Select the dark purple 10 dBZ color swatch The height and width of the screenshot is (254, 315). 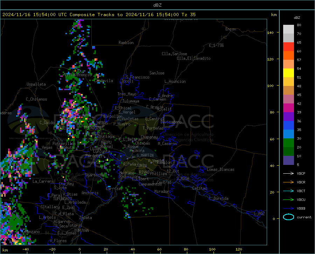coord(288,160)
